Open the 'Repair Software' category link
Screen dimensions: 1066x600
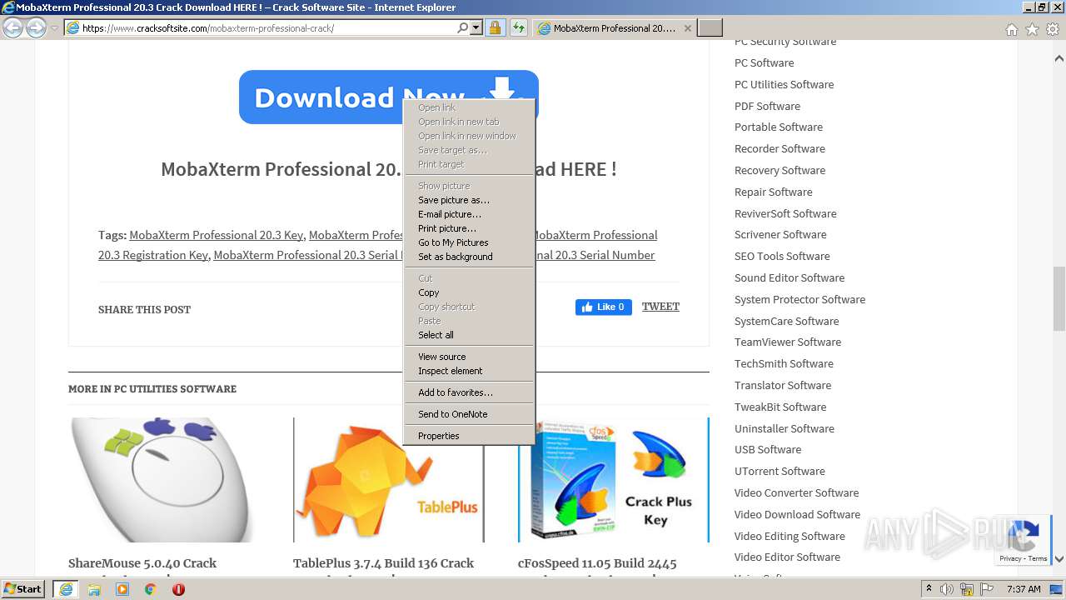(x=773, y=192)
